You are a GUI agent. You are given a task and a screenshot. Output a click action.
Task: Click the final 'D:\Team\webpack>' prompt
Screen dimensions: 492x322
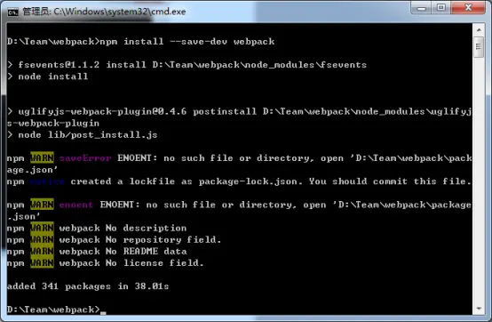click(x=53, y=310)
